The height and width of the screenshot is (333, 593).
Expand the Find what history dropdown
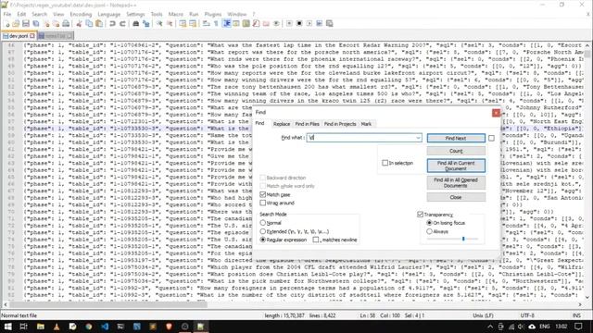tap(418, 138)
